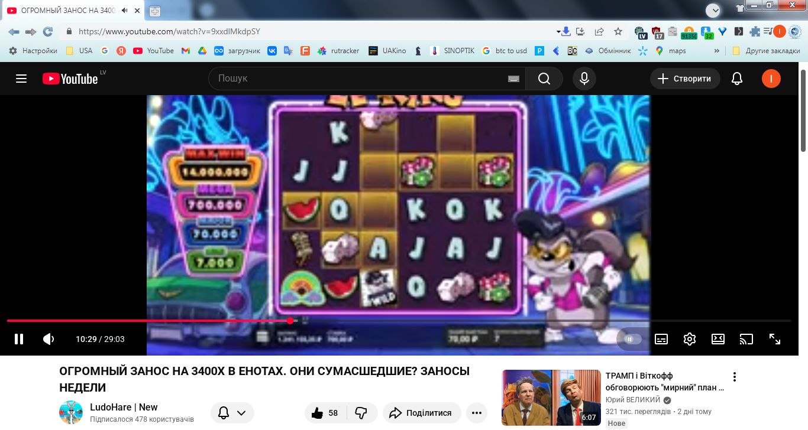Go to the YouTube home logo
Image resolution: width=808 pixels, height=430 pixels.
click(70, 79)
